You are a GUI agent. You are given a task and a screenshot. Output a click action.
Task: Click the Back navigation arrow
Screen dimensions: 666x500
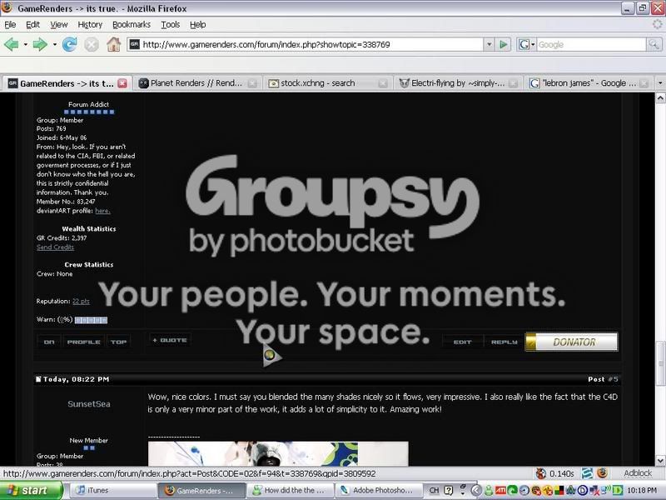click(x=11, y=44)
